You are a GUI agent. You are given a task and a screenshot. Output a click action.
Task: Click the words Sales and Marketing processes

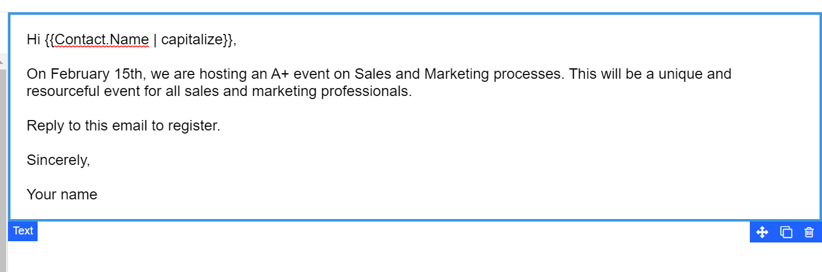pos(459,74)
